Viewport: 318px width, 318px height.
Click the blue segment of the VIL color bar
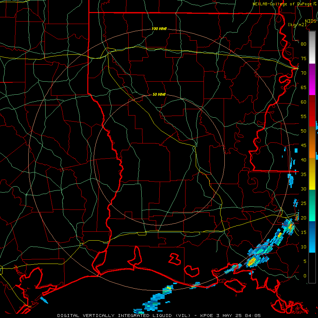(x=312, y=237)
